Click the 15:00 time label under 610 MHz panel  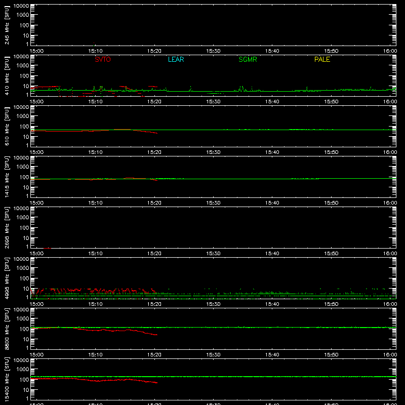[x=36, y=152]
